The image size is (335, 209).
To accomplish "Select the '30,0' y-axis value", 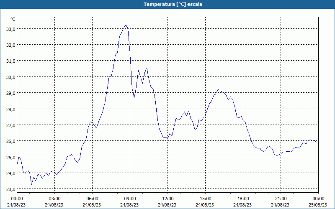I will point(10,77).
